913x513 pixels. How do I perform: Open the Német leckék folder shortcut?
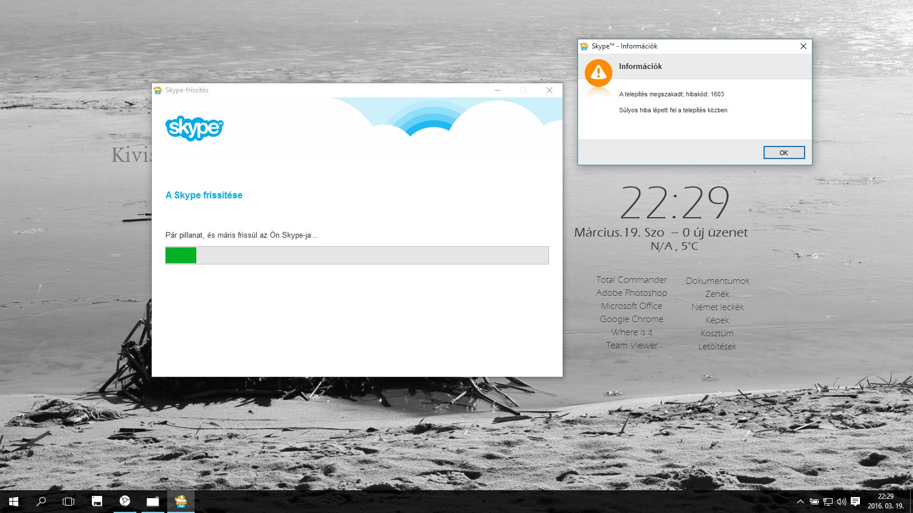717,307
